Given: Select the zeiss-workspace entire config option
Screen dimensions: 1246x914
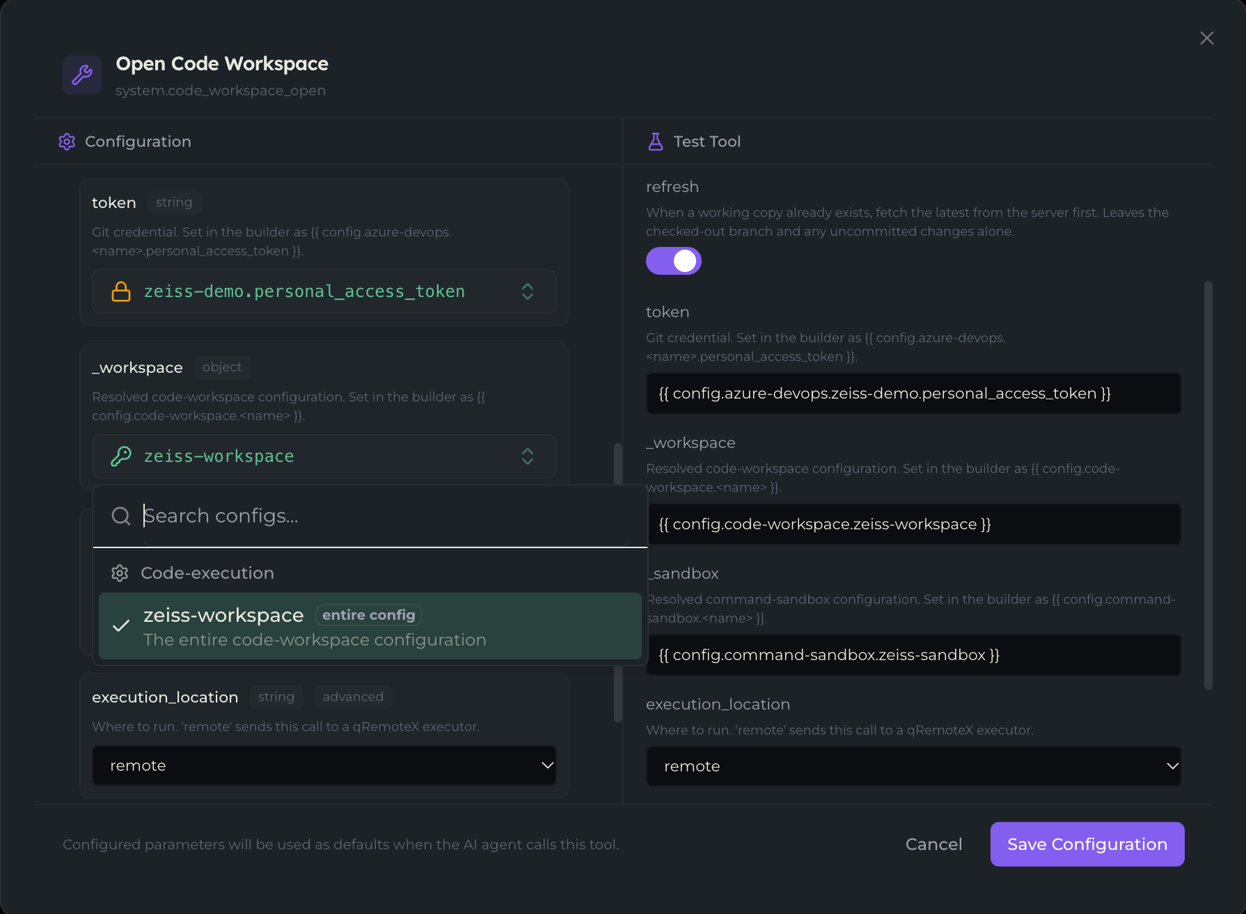Looking at the screenshot, I should tap(370, 626).
